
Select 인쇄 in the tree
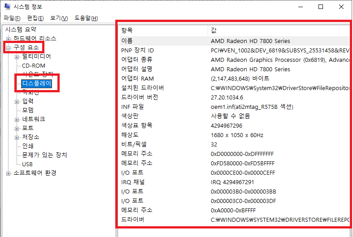click(x=28, y=146)
